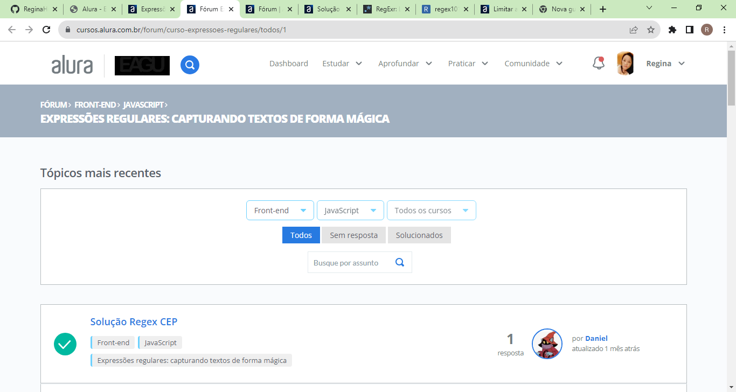The image size is (736, 392).
Task: Open the Extensions puzzle icon
Action: [x=672, y=30]
